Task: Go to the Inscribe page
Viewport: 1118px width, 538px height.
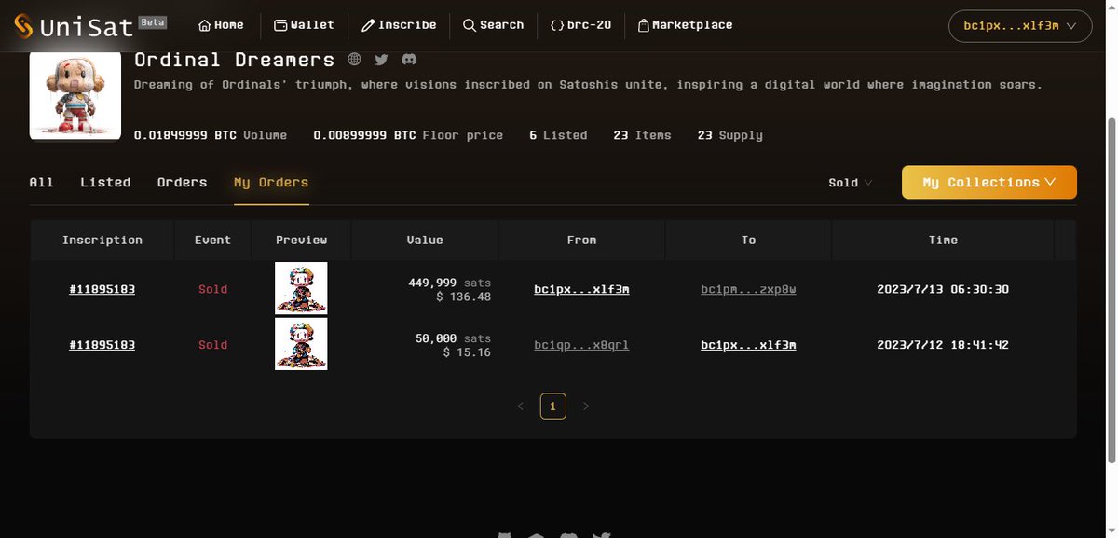Action: (x=399, y=25)
